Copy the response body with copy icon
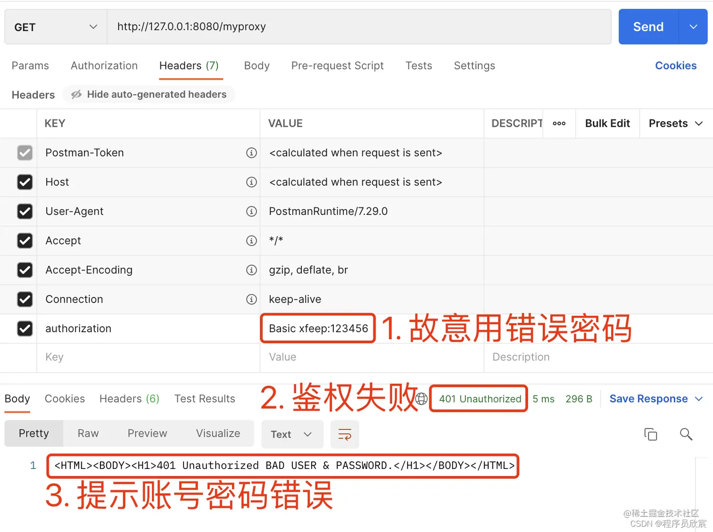 tap(650, 434)
